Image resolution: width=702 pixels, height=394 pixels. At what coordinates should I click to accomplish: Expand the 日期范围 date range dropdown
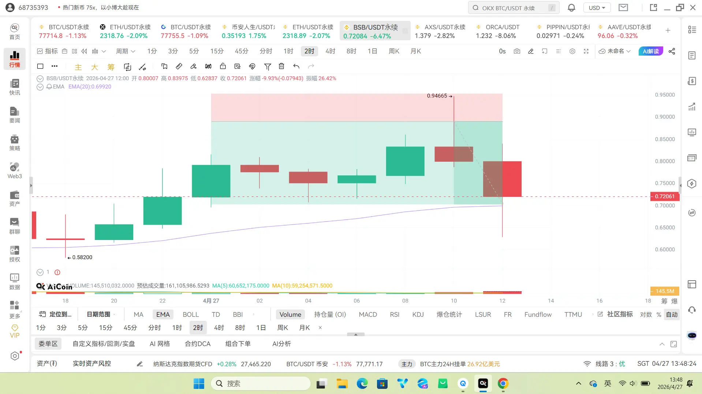coord(101,314)
